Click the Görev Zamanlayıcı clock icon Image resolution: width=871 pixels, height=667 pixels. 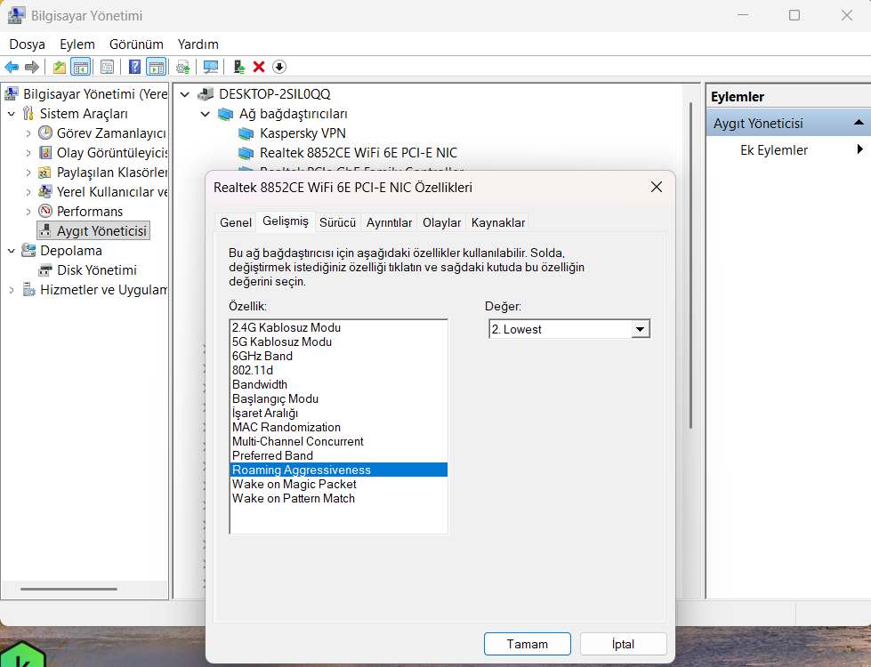coord(45,133)
